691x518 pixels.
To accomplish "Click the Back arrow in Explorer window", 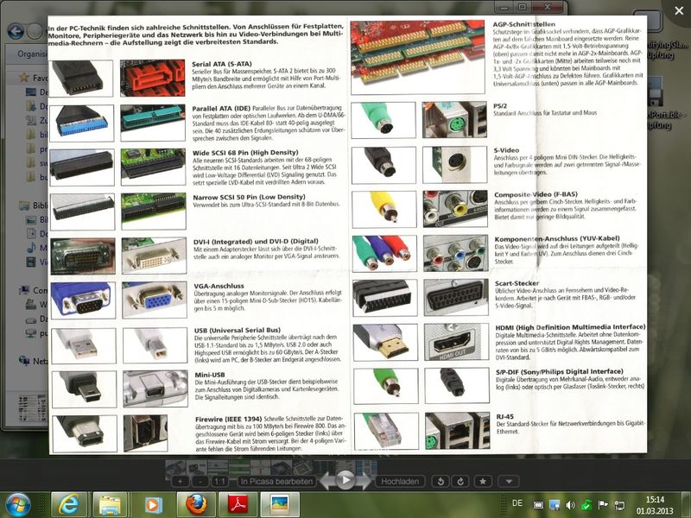I will (x=16, y=31).
